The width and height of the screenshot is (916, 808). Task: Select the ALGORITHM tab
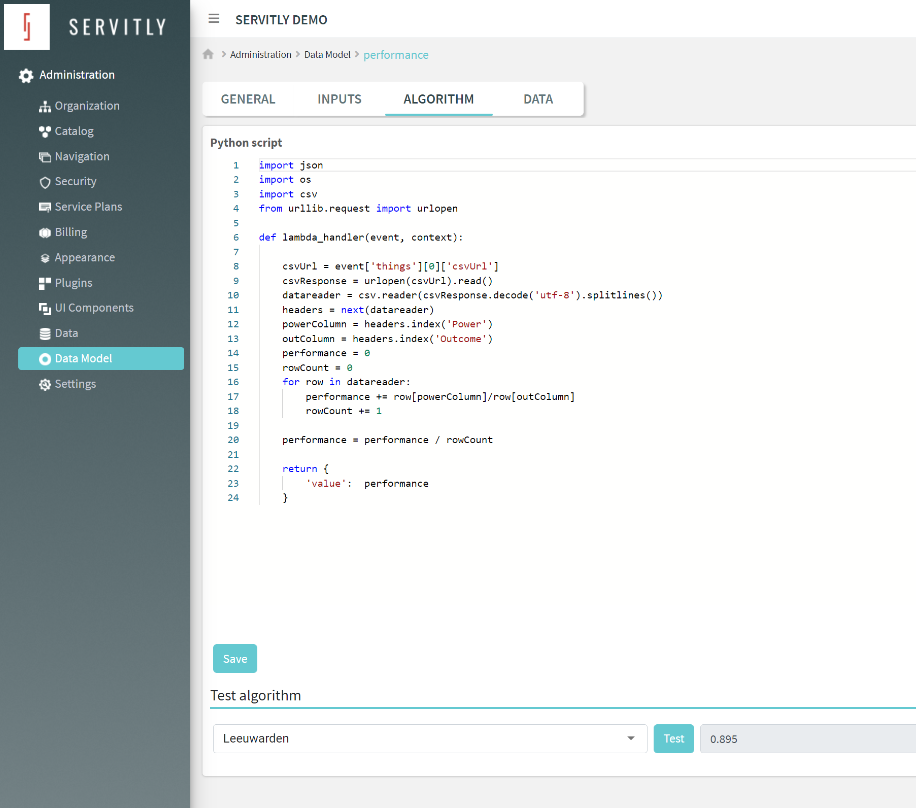[438, 99]
